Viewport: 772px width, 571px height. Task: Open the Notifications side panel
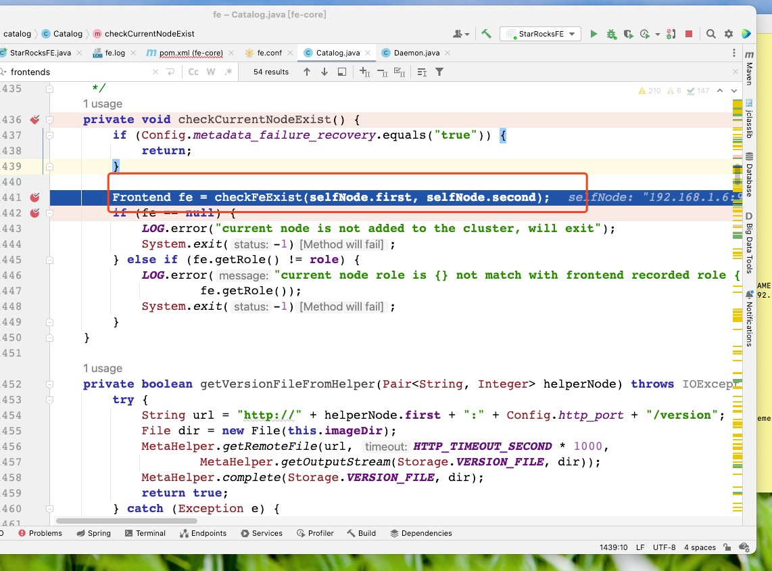[x=749, y=318]
